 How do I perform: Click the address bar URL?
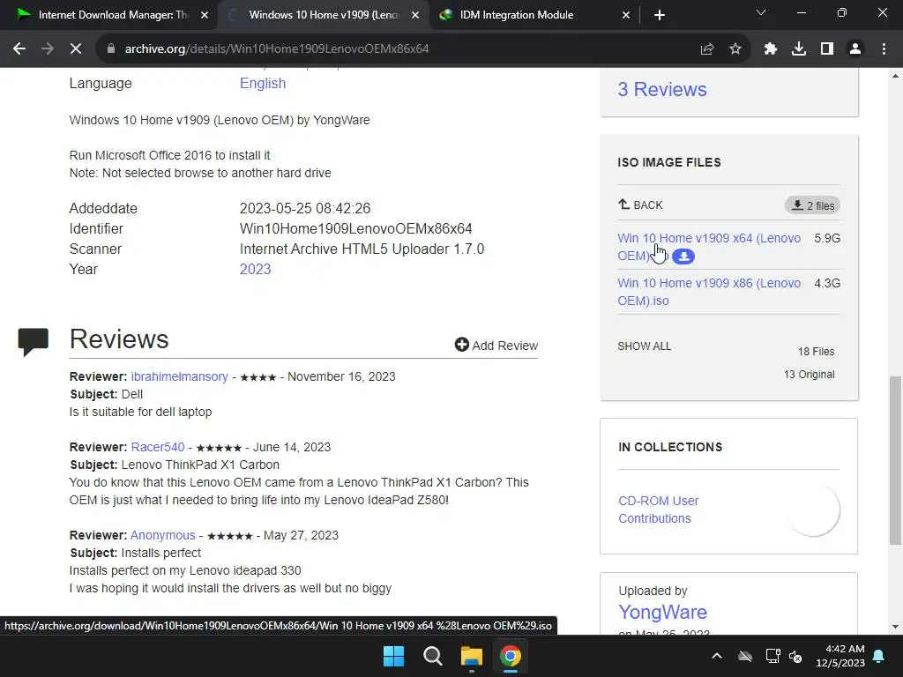click(x=277, y=49)
